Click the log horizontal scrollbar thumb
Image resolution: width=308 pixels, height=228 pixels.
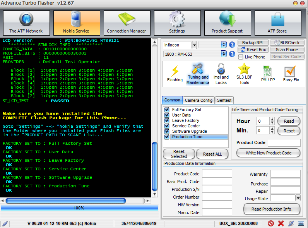(x=66, y=201)
